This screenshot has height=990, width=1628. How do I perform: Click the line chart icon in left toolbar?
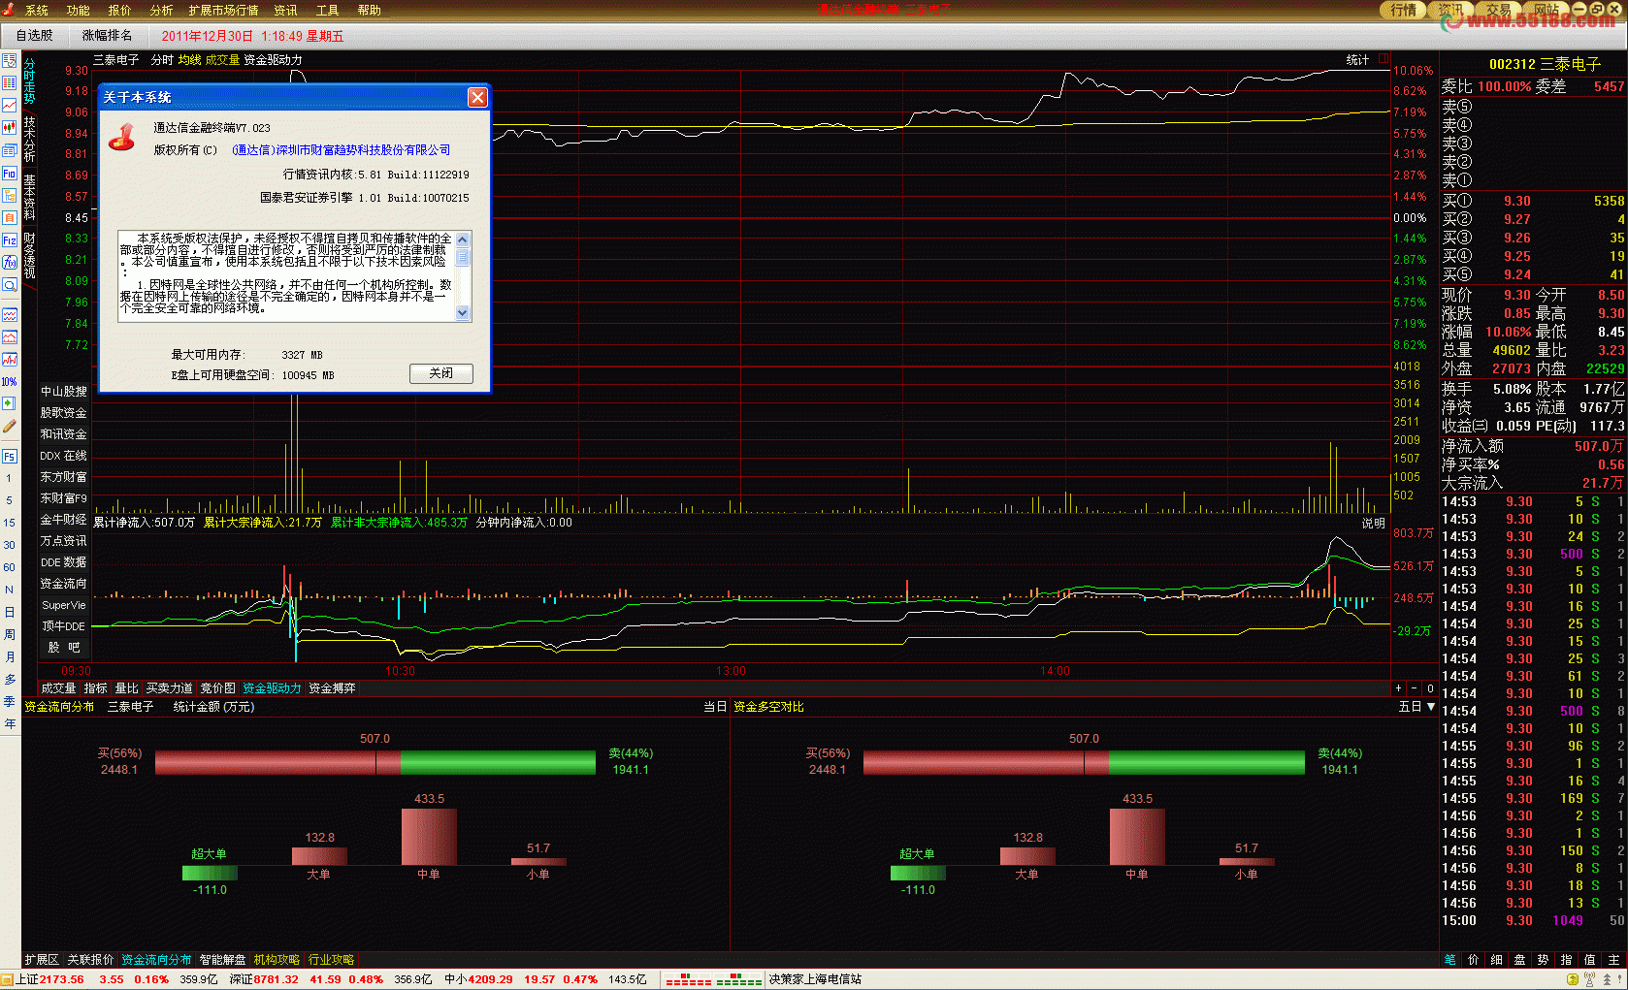coord(9,105)
